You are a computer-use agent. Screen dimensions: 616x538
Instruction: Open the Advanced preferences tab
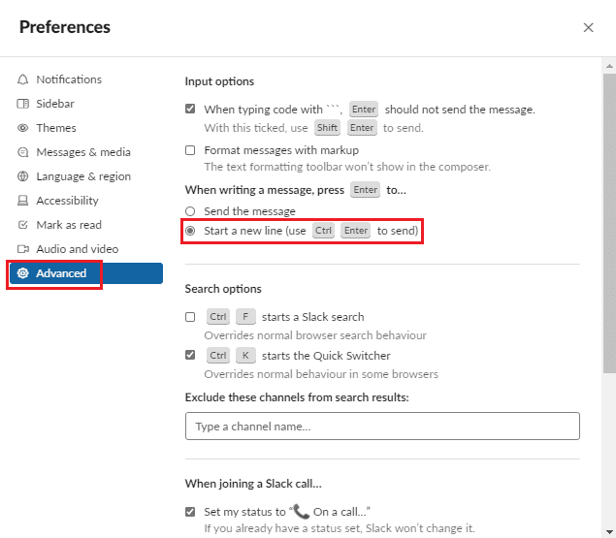[x=61, y=273]
